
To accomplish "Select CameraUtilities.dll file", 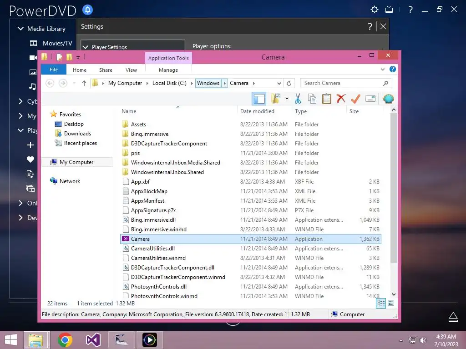I will (x=153, y=249).
